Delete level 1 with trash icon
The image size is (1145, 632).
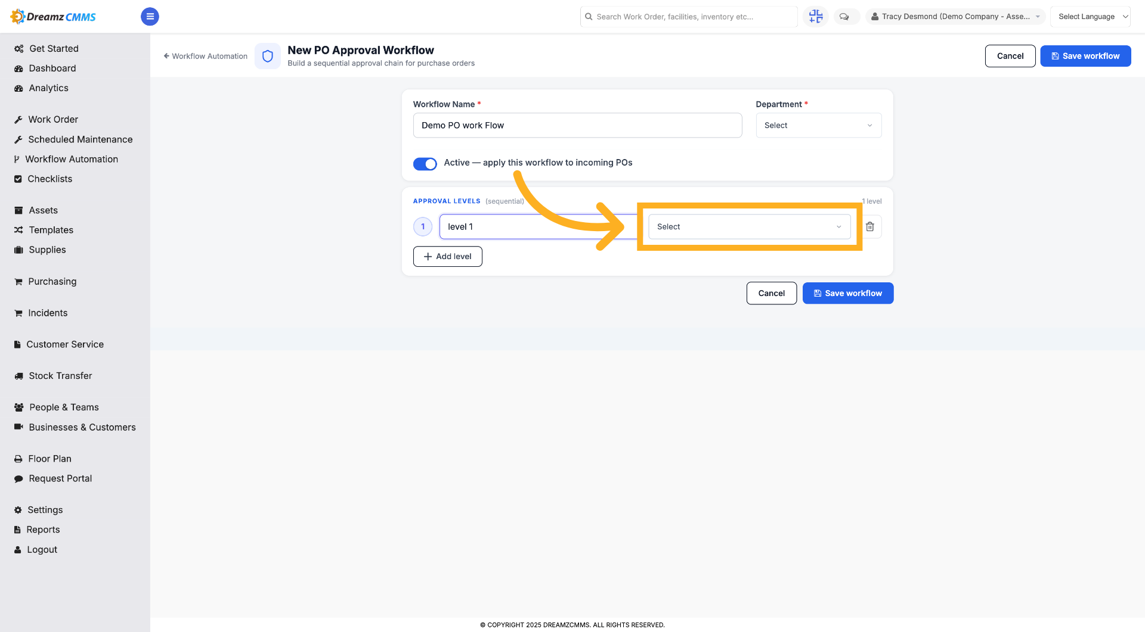(870, 226)
